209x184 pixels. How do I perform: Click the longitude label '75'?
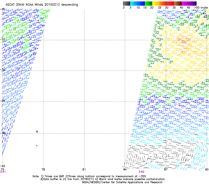(2, 169)
